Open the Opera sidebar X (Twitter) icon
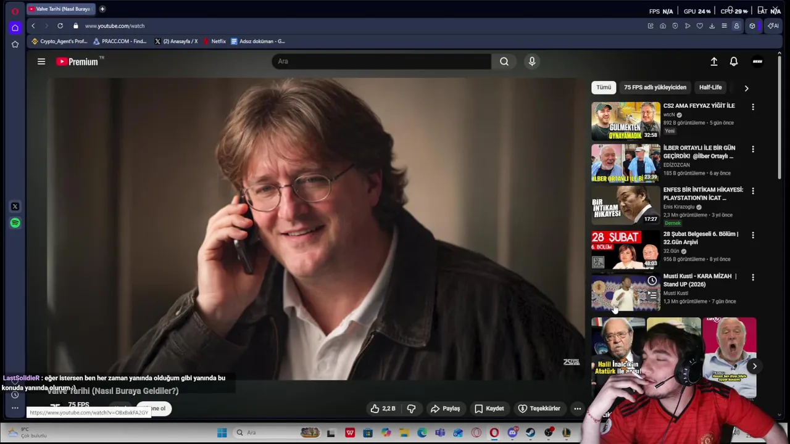This screenshot has height=444, width=790. click(15, 207)
